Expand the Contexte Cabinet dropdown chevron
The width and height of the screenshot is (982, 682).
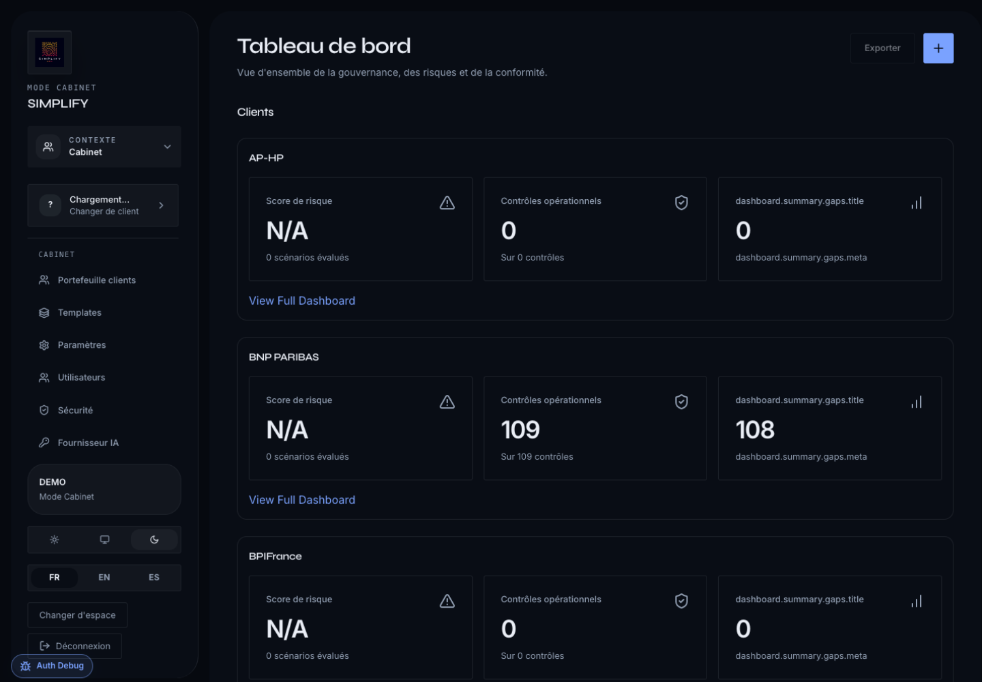pos(167,147)
